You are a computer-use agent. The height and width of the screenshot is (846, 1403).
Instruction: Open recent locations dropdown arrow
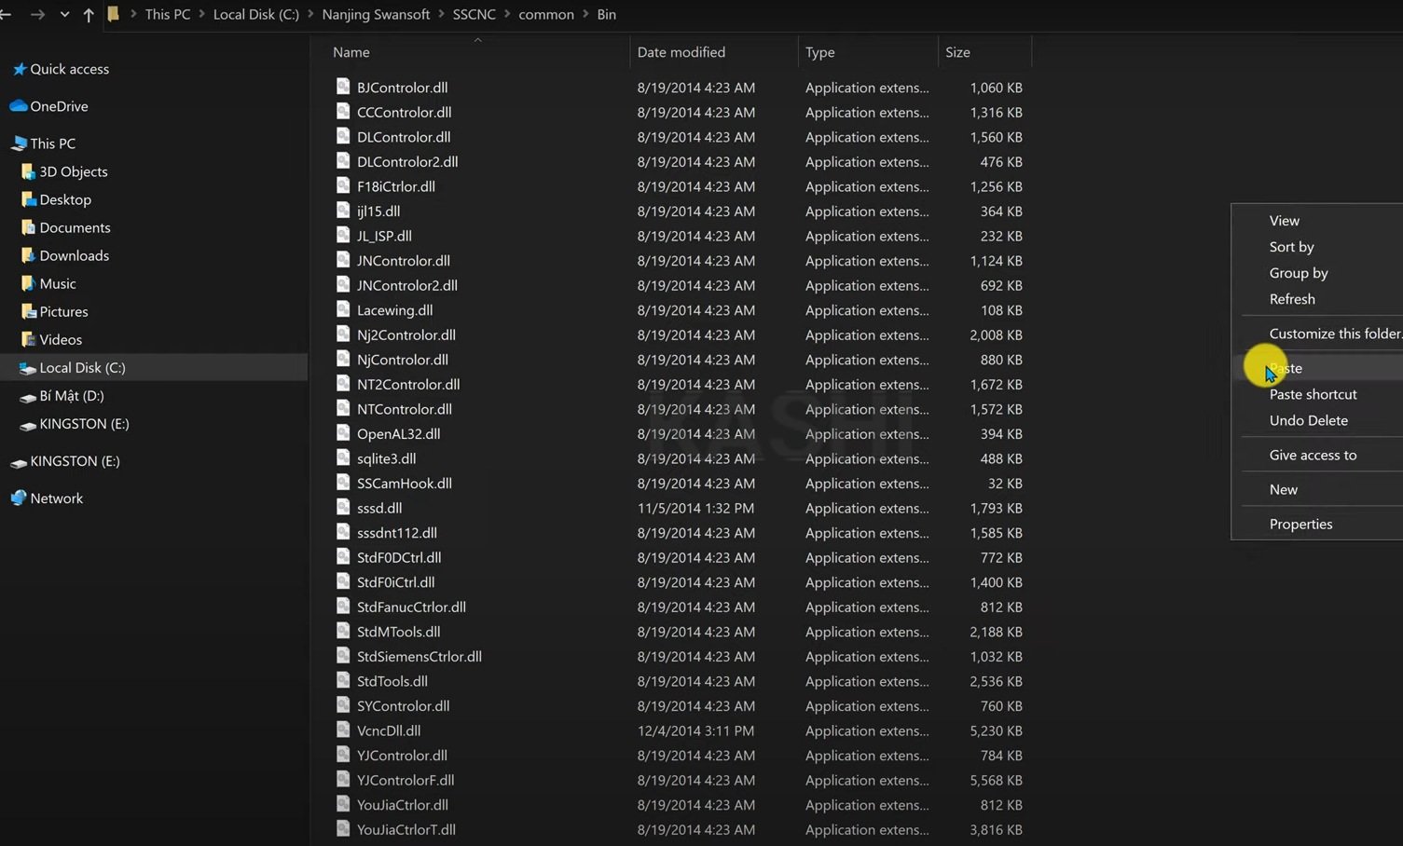click(x=64, y=15)
